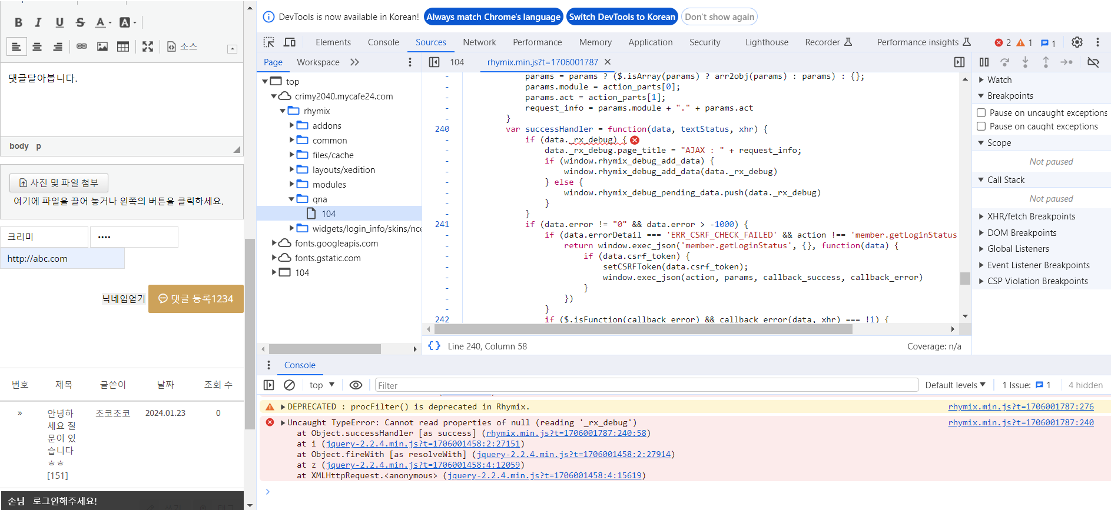This screenshot has height=510, width=1111.
Task: Dismiss language banner with Don't show again
Action: click(719, 17)
